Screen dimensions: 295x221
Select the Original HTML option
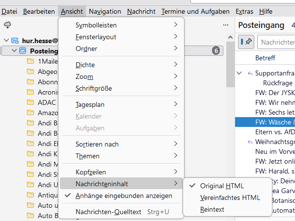(x=222, y=186)
